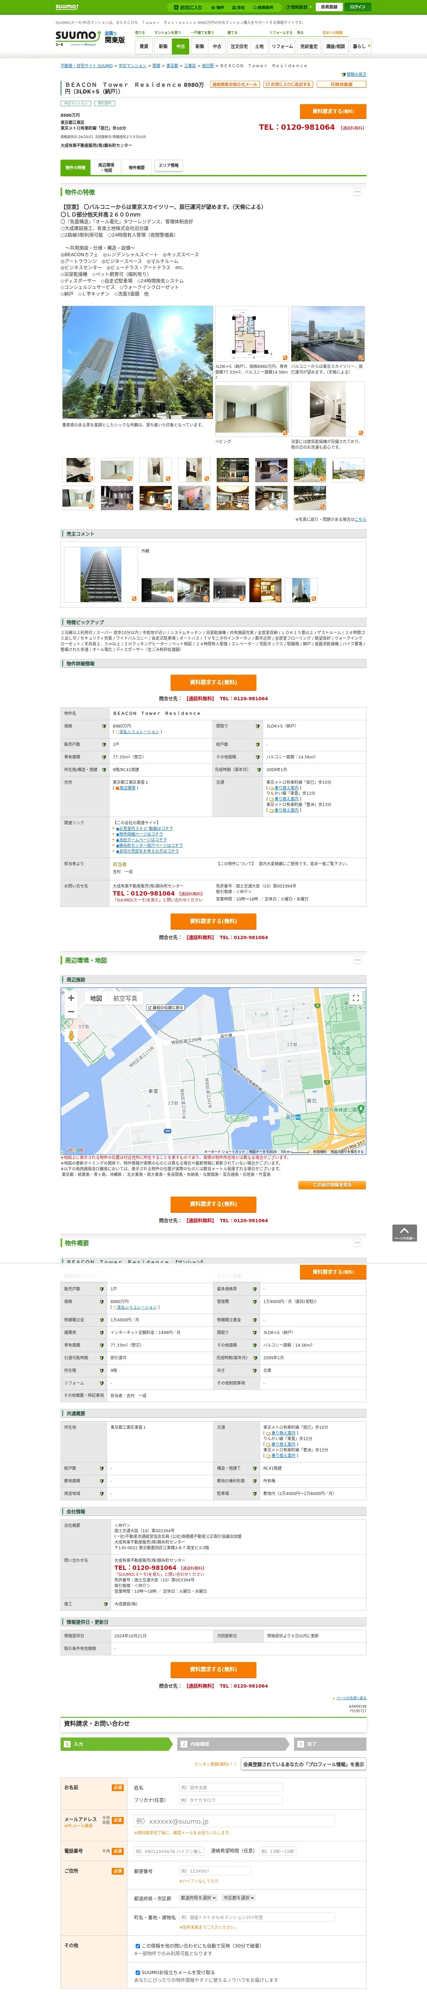
Task: Click 引渡可能時期 help icon in overview
Action: (101, 1358)
